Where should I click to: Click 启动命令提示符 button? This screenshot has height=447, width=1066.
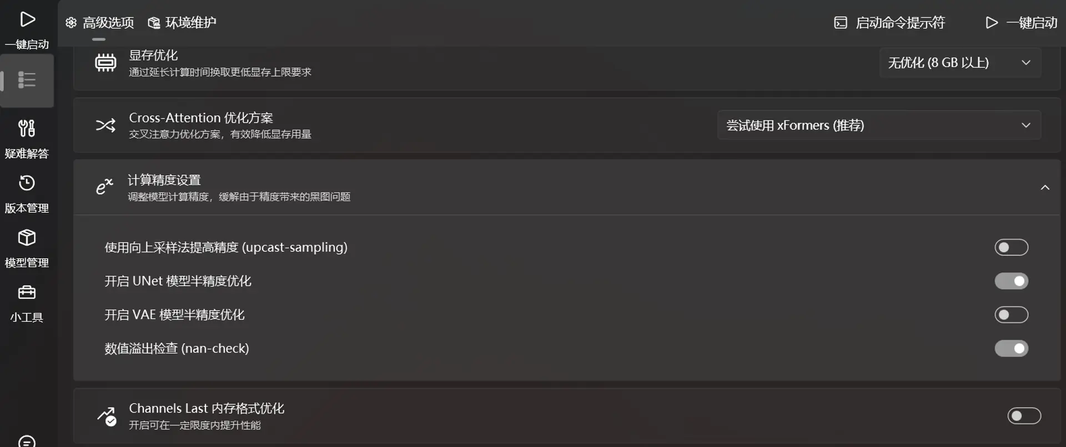pos(889,23)
